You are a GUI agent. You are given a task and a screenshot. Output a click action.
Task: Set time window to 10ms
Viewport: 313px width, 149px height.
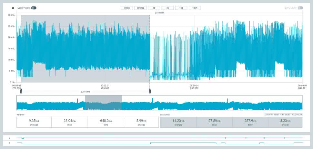tap(127, 8)
